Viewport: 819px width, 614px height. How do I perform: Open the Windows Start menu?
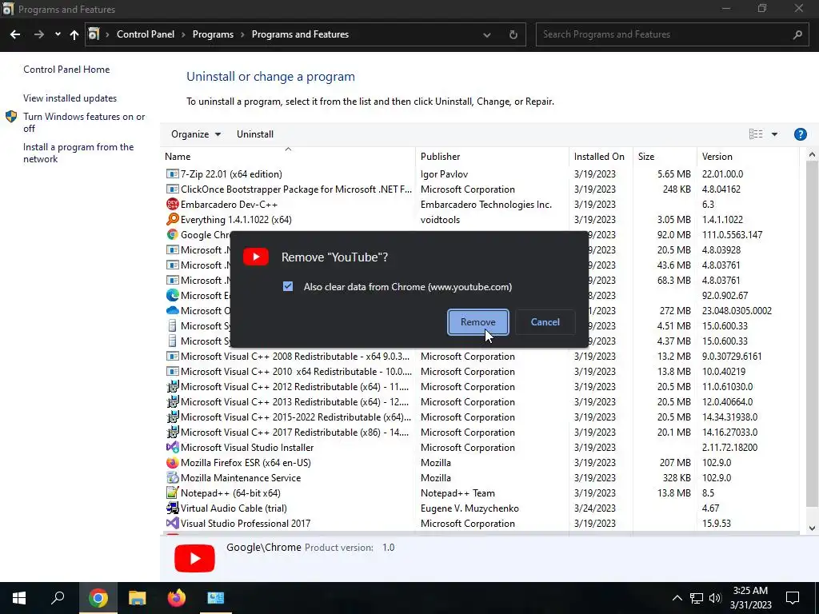coord(19,598)
